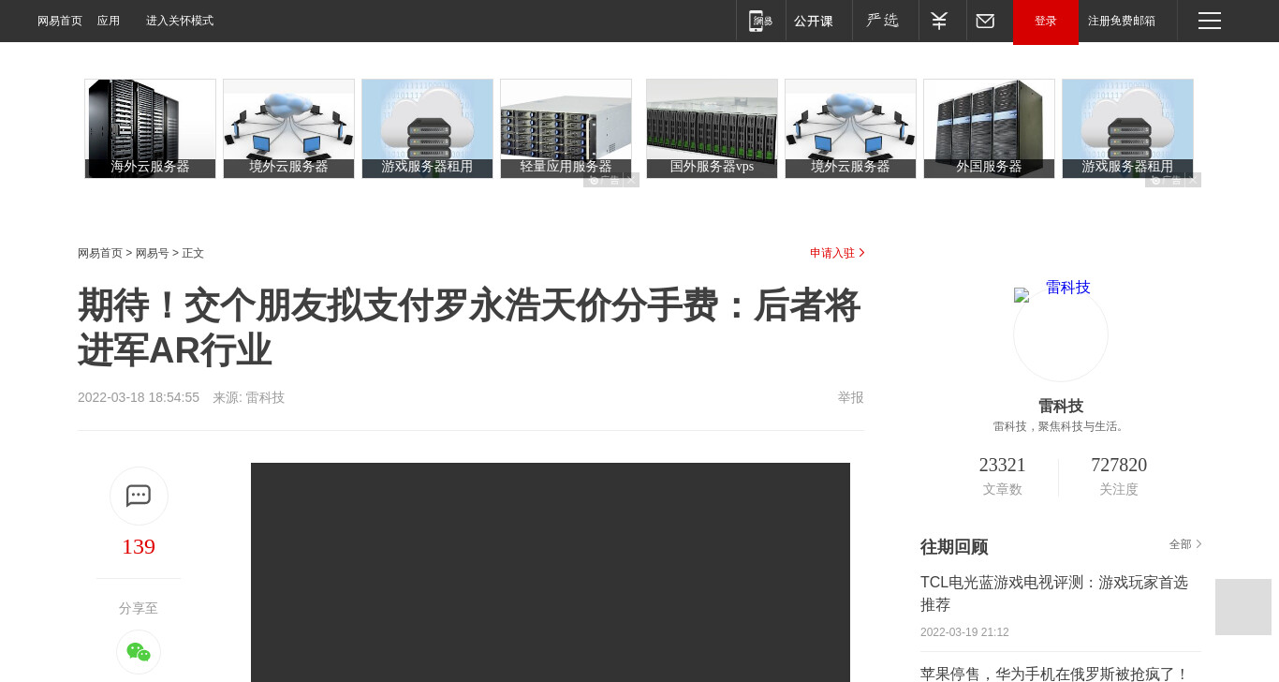
Task: Click the 申请入驻 link
Action: tap(837, 253)
